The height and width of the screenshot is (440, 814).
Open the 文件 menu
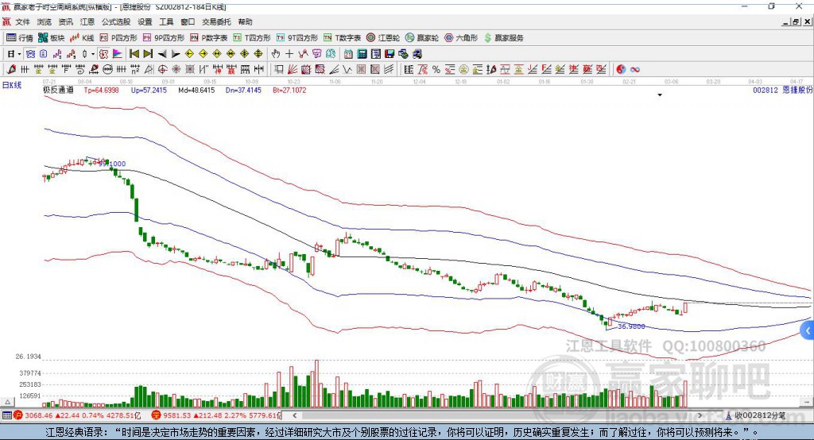[22, 21]
